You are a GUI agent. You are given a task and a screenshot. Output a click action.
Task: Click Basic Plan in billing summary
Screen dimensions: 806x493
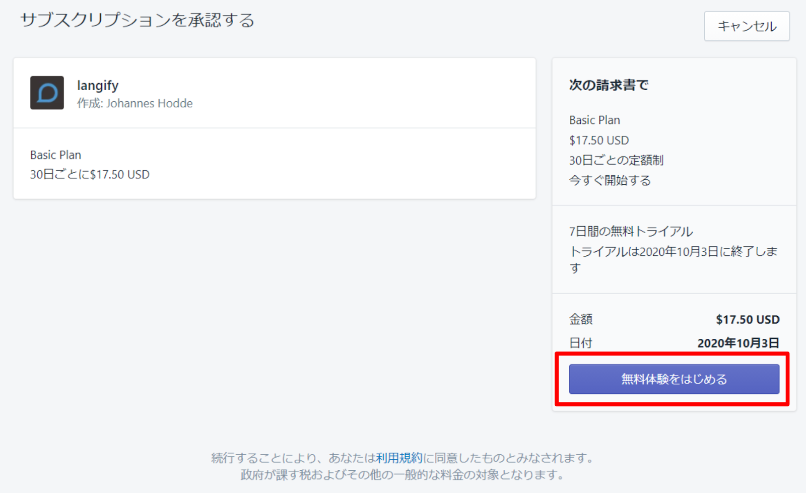tap(594, 120)
